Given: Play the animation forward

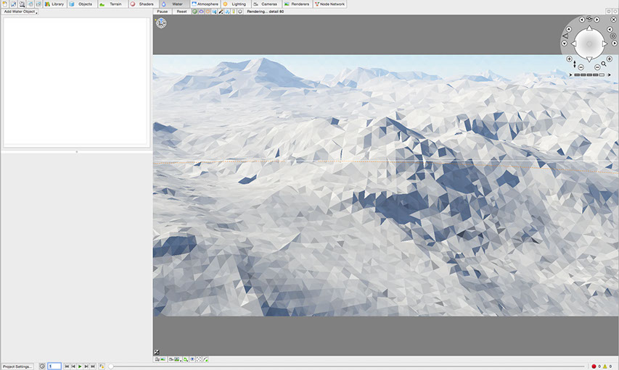Looking at the screenshot, I should click(x=80, y=366).
